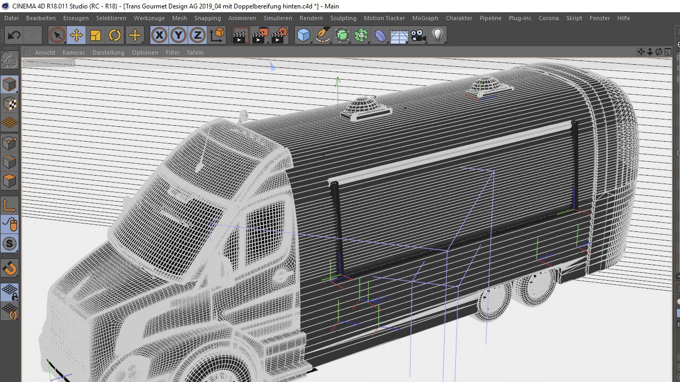The width and height of the screenshot is (680, 382).
Task: Switch the coordinate system icon
Action: pos(217,36)
